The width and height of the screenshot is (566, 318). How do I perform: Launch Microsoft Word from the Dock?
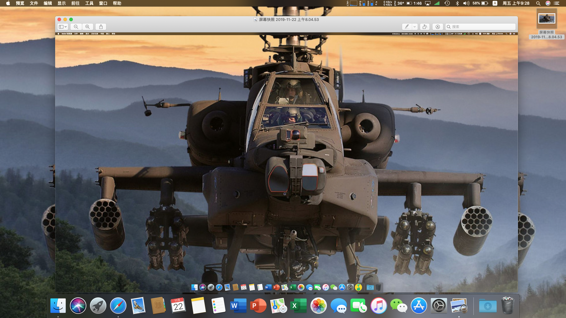(x=238, y=306)
